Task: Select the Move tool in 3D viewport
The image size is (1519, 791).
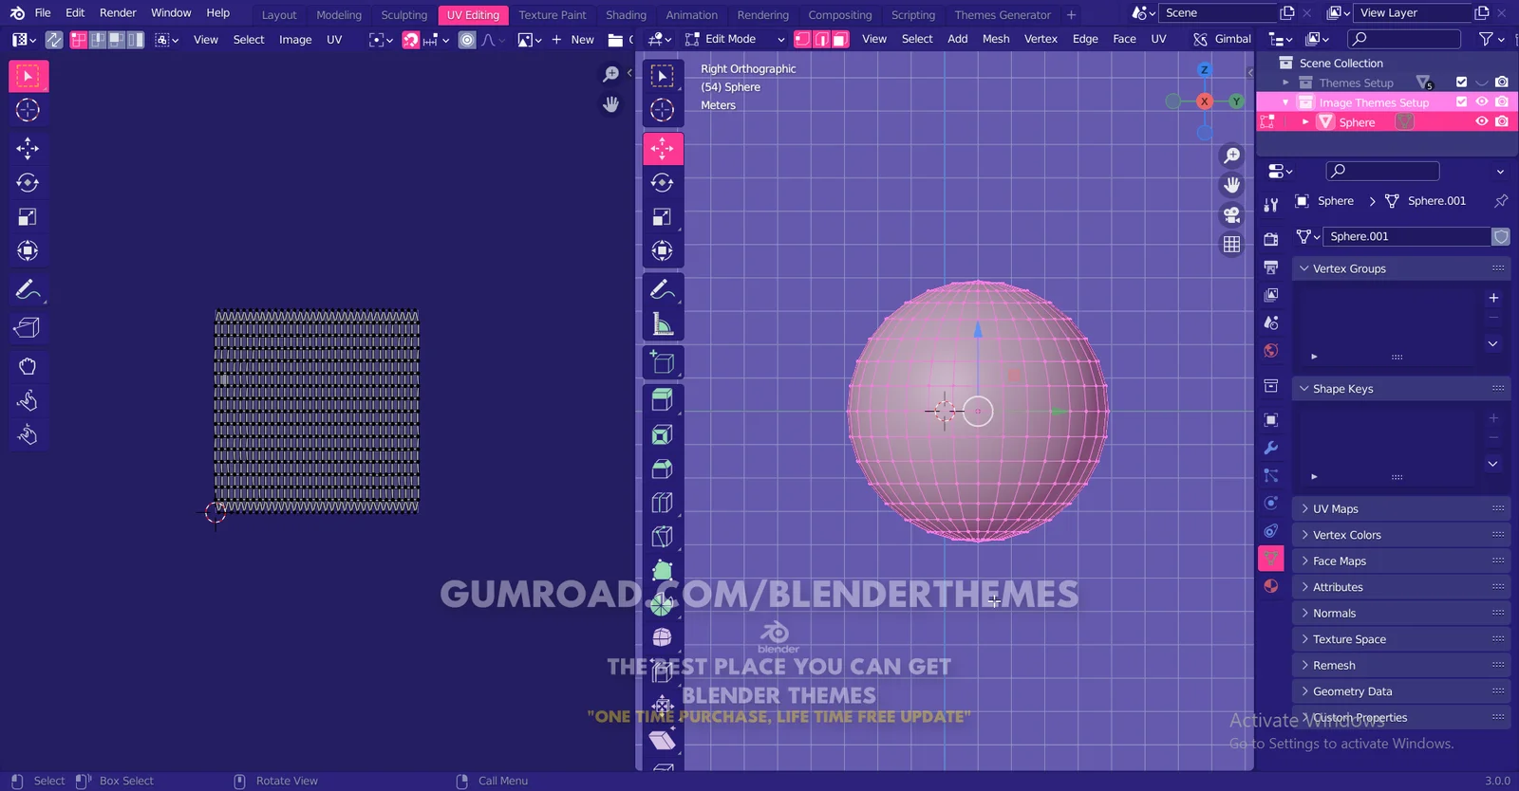Action: click(x=663, y=148)
